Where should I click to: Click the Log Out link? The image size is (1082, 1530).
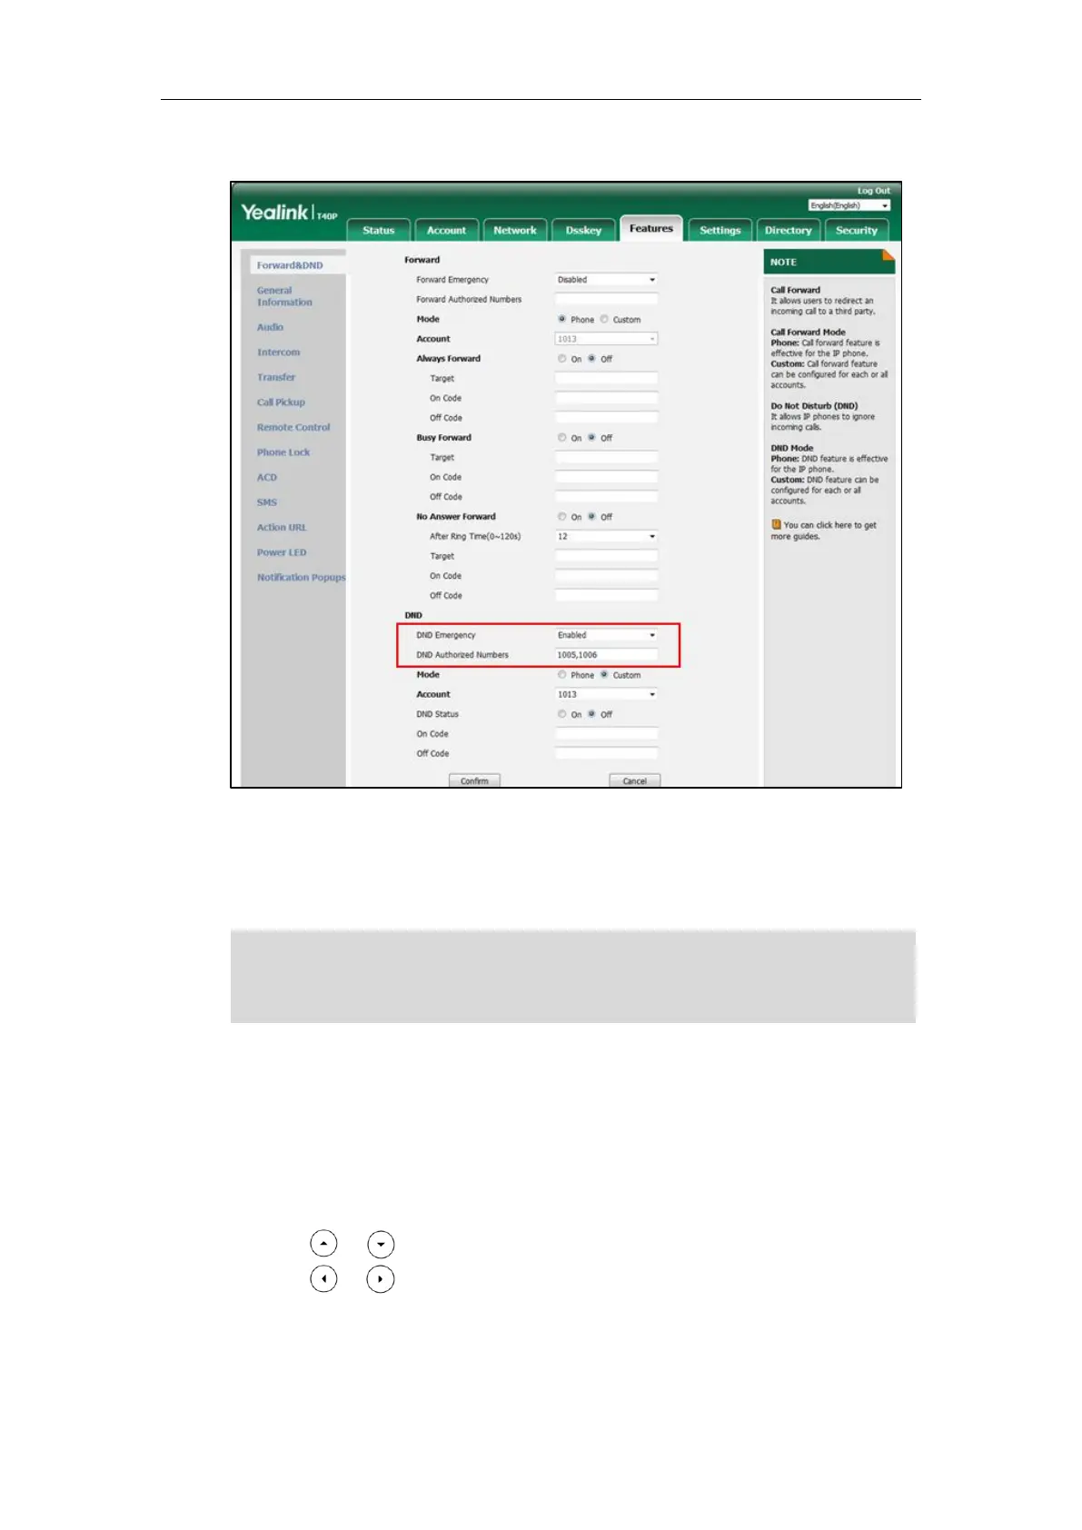pyautogui.click(x=874, y=191)
